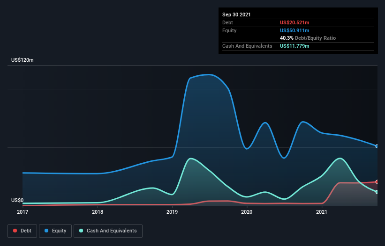Image resolution: width=385 pixels, height=246 pixels.
Task: Select the 2020 x-axis label
Action: 247,212
